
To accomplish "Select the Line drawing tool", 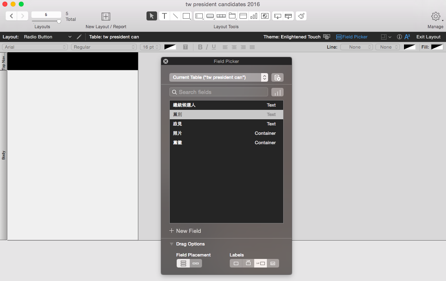I will (175, 16).
